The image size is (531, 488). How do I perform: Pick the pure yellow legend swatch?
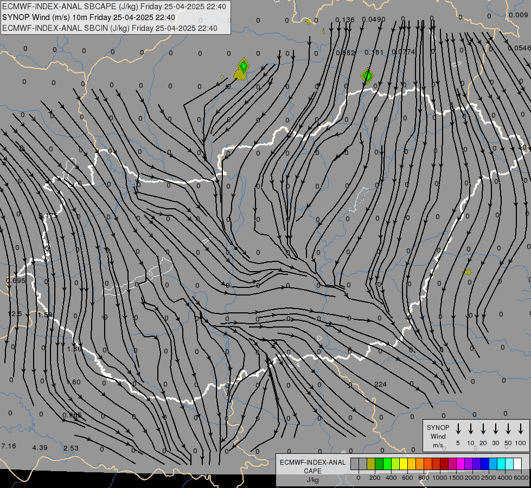coord(404,464)
